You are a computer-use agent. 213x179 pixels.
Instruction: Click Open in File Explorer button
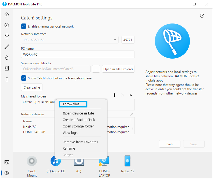click(x=118, y=69)
